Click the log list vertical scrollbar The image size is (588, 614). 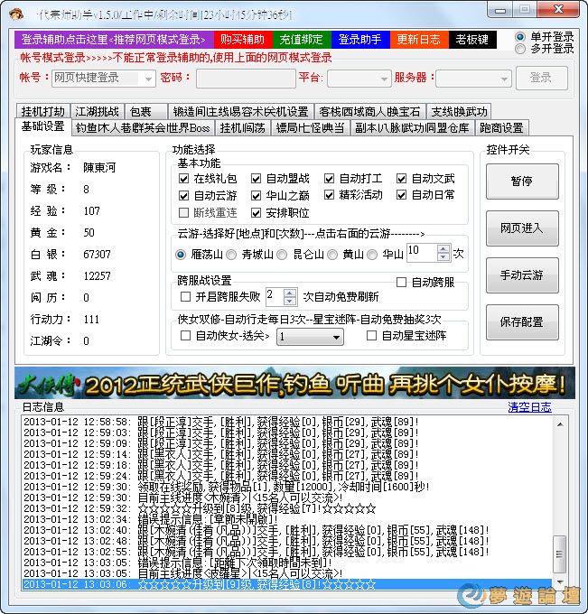click(559, 502)
